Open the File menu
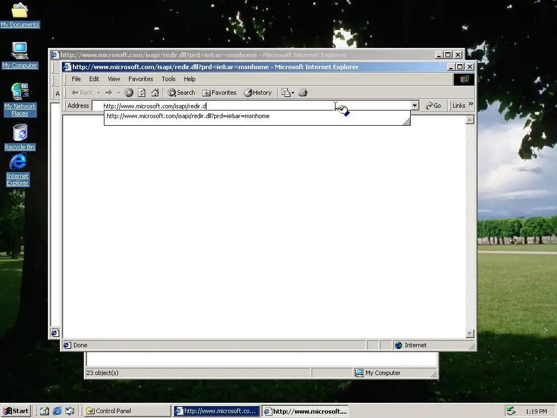Screen dimensions: 557x418 coord(76,79)
